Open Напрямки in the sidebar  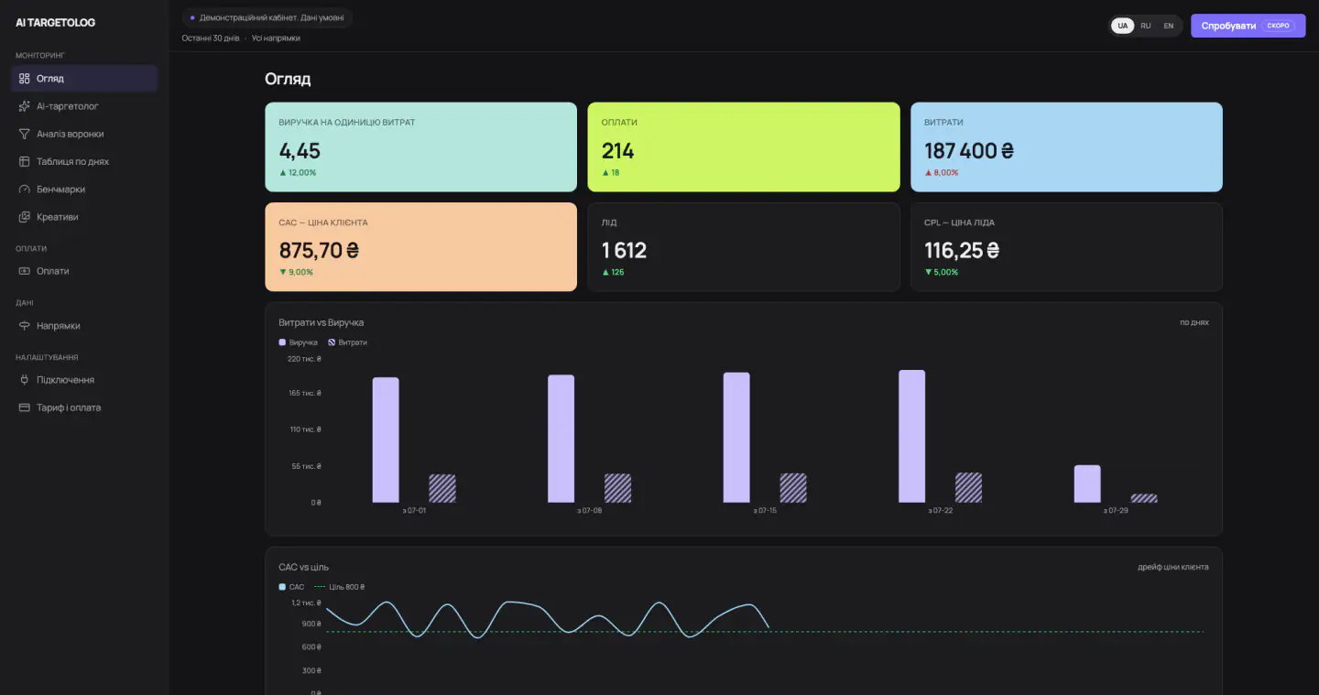pos(84,326)
